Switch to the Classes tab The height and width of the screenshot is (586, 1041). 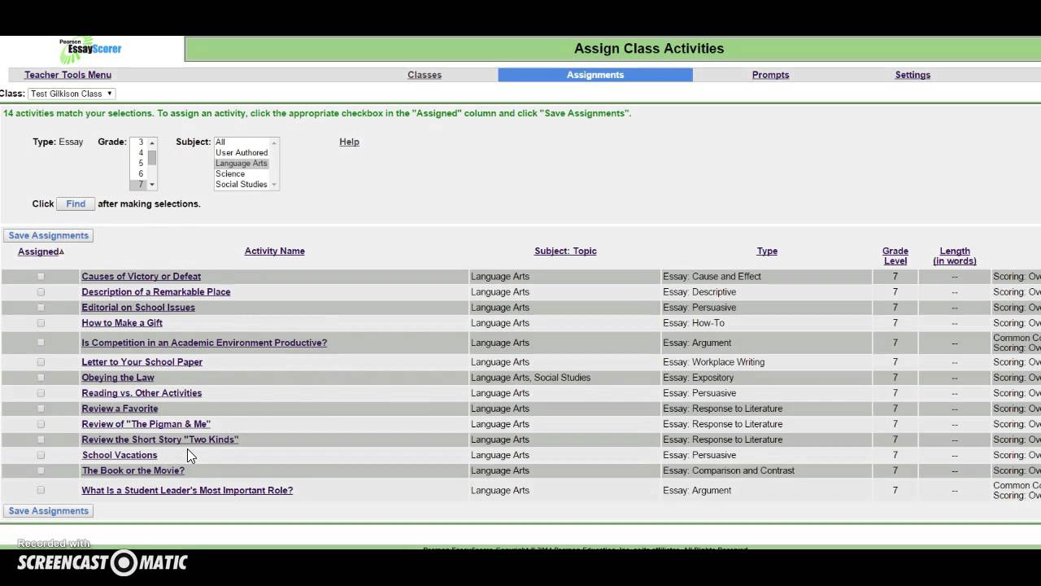click(x=425, y=75)
